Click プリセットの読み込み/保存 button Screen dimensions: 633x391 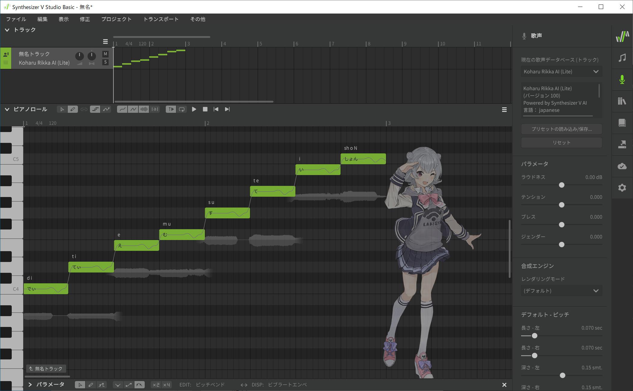(561, 129)
